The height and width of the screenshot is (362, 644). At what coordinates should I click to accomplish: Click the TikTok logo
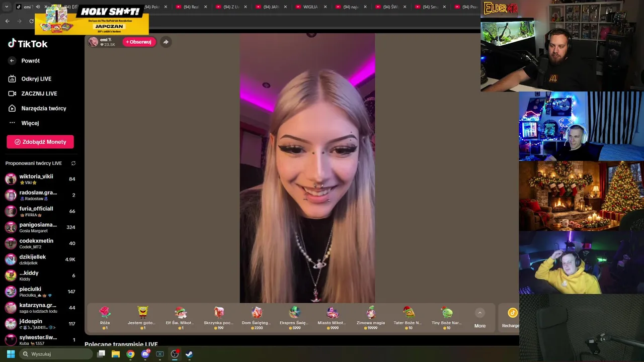click(x=28, y=44)
